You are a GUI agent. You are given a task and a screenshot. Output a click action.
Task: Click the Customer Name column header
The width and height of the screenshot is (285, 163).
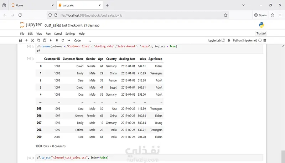click(x=73, y=59)
